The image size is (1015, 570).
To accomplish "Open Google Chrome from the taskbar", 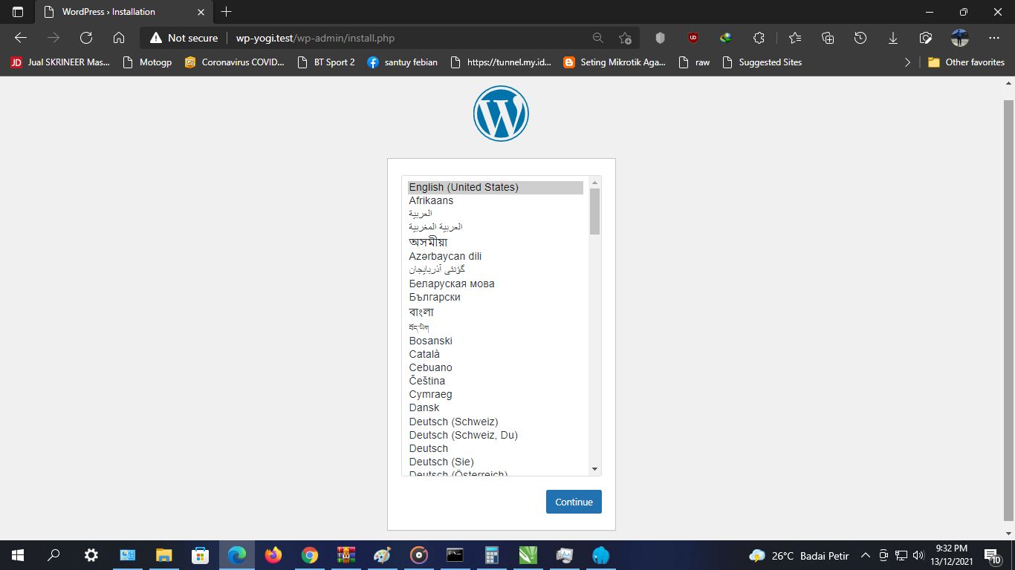I will pos(310,554).
